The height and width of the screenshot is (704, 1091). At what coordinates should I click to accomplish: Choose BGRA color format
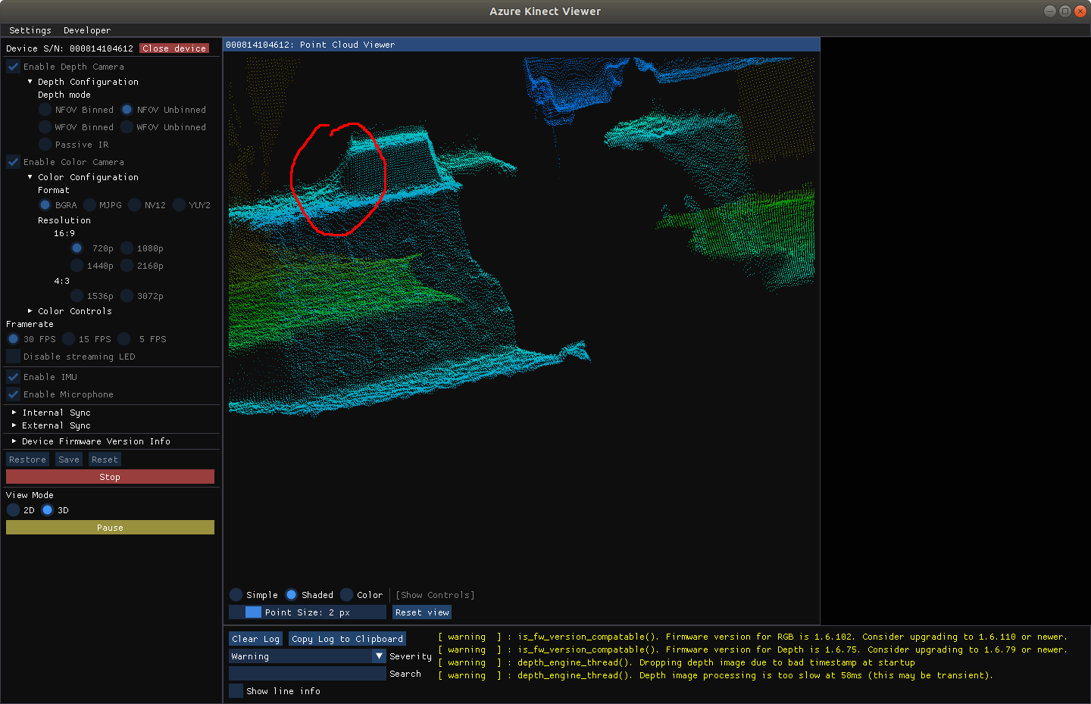tap(45, 205)
